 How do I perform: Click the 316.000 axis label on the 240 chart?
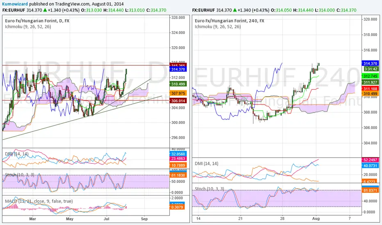click(x=370, y=50)
